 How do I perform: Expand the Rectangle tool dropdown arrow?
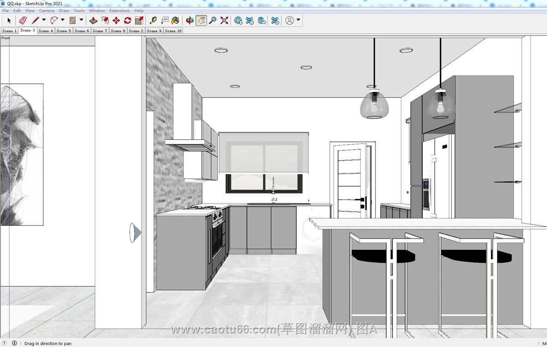pos(81,20)
